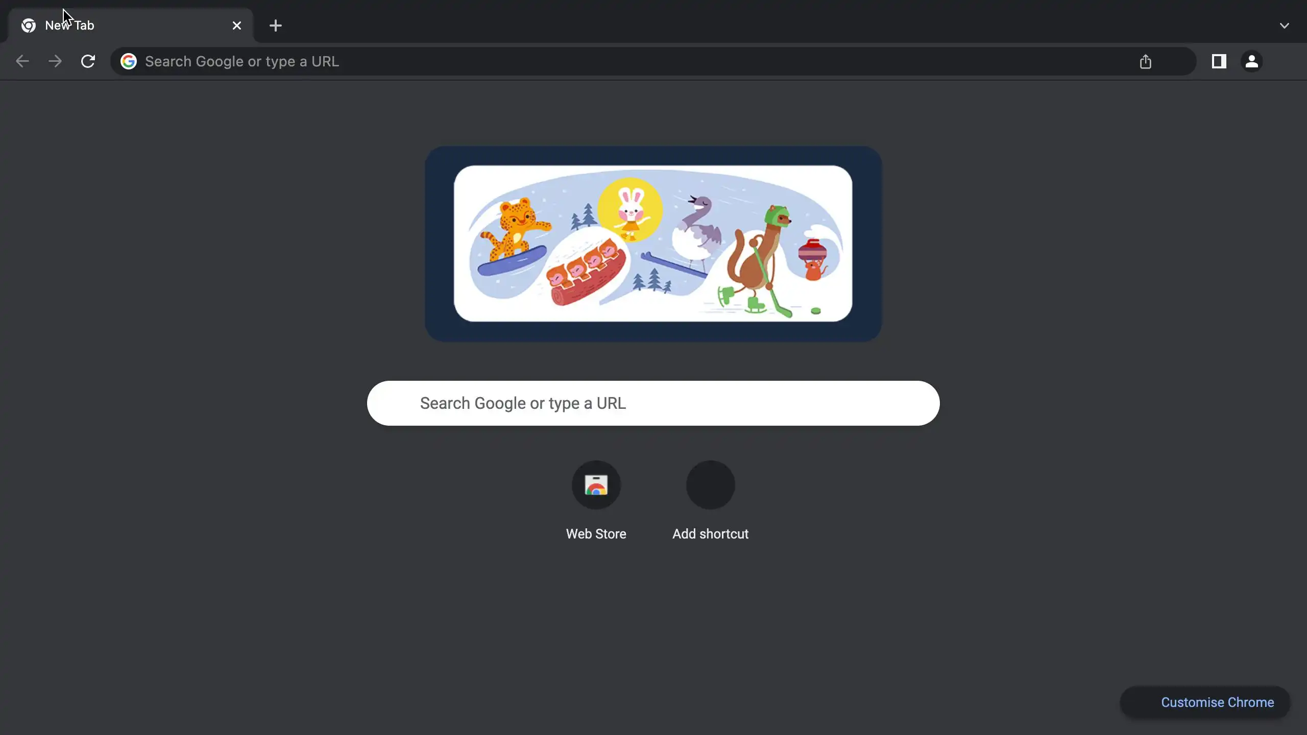This screenshot has height=735, width=1307.
Task: Click the Google logo in the address bar
Action: 129,61
